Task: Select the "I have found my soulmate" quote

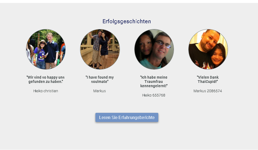Action: 99,79
